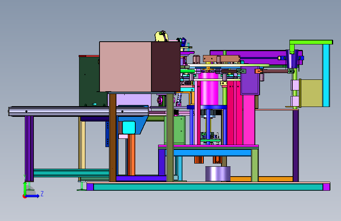
Task: Select the violet cover block near center-right
Action: point(250,81)
